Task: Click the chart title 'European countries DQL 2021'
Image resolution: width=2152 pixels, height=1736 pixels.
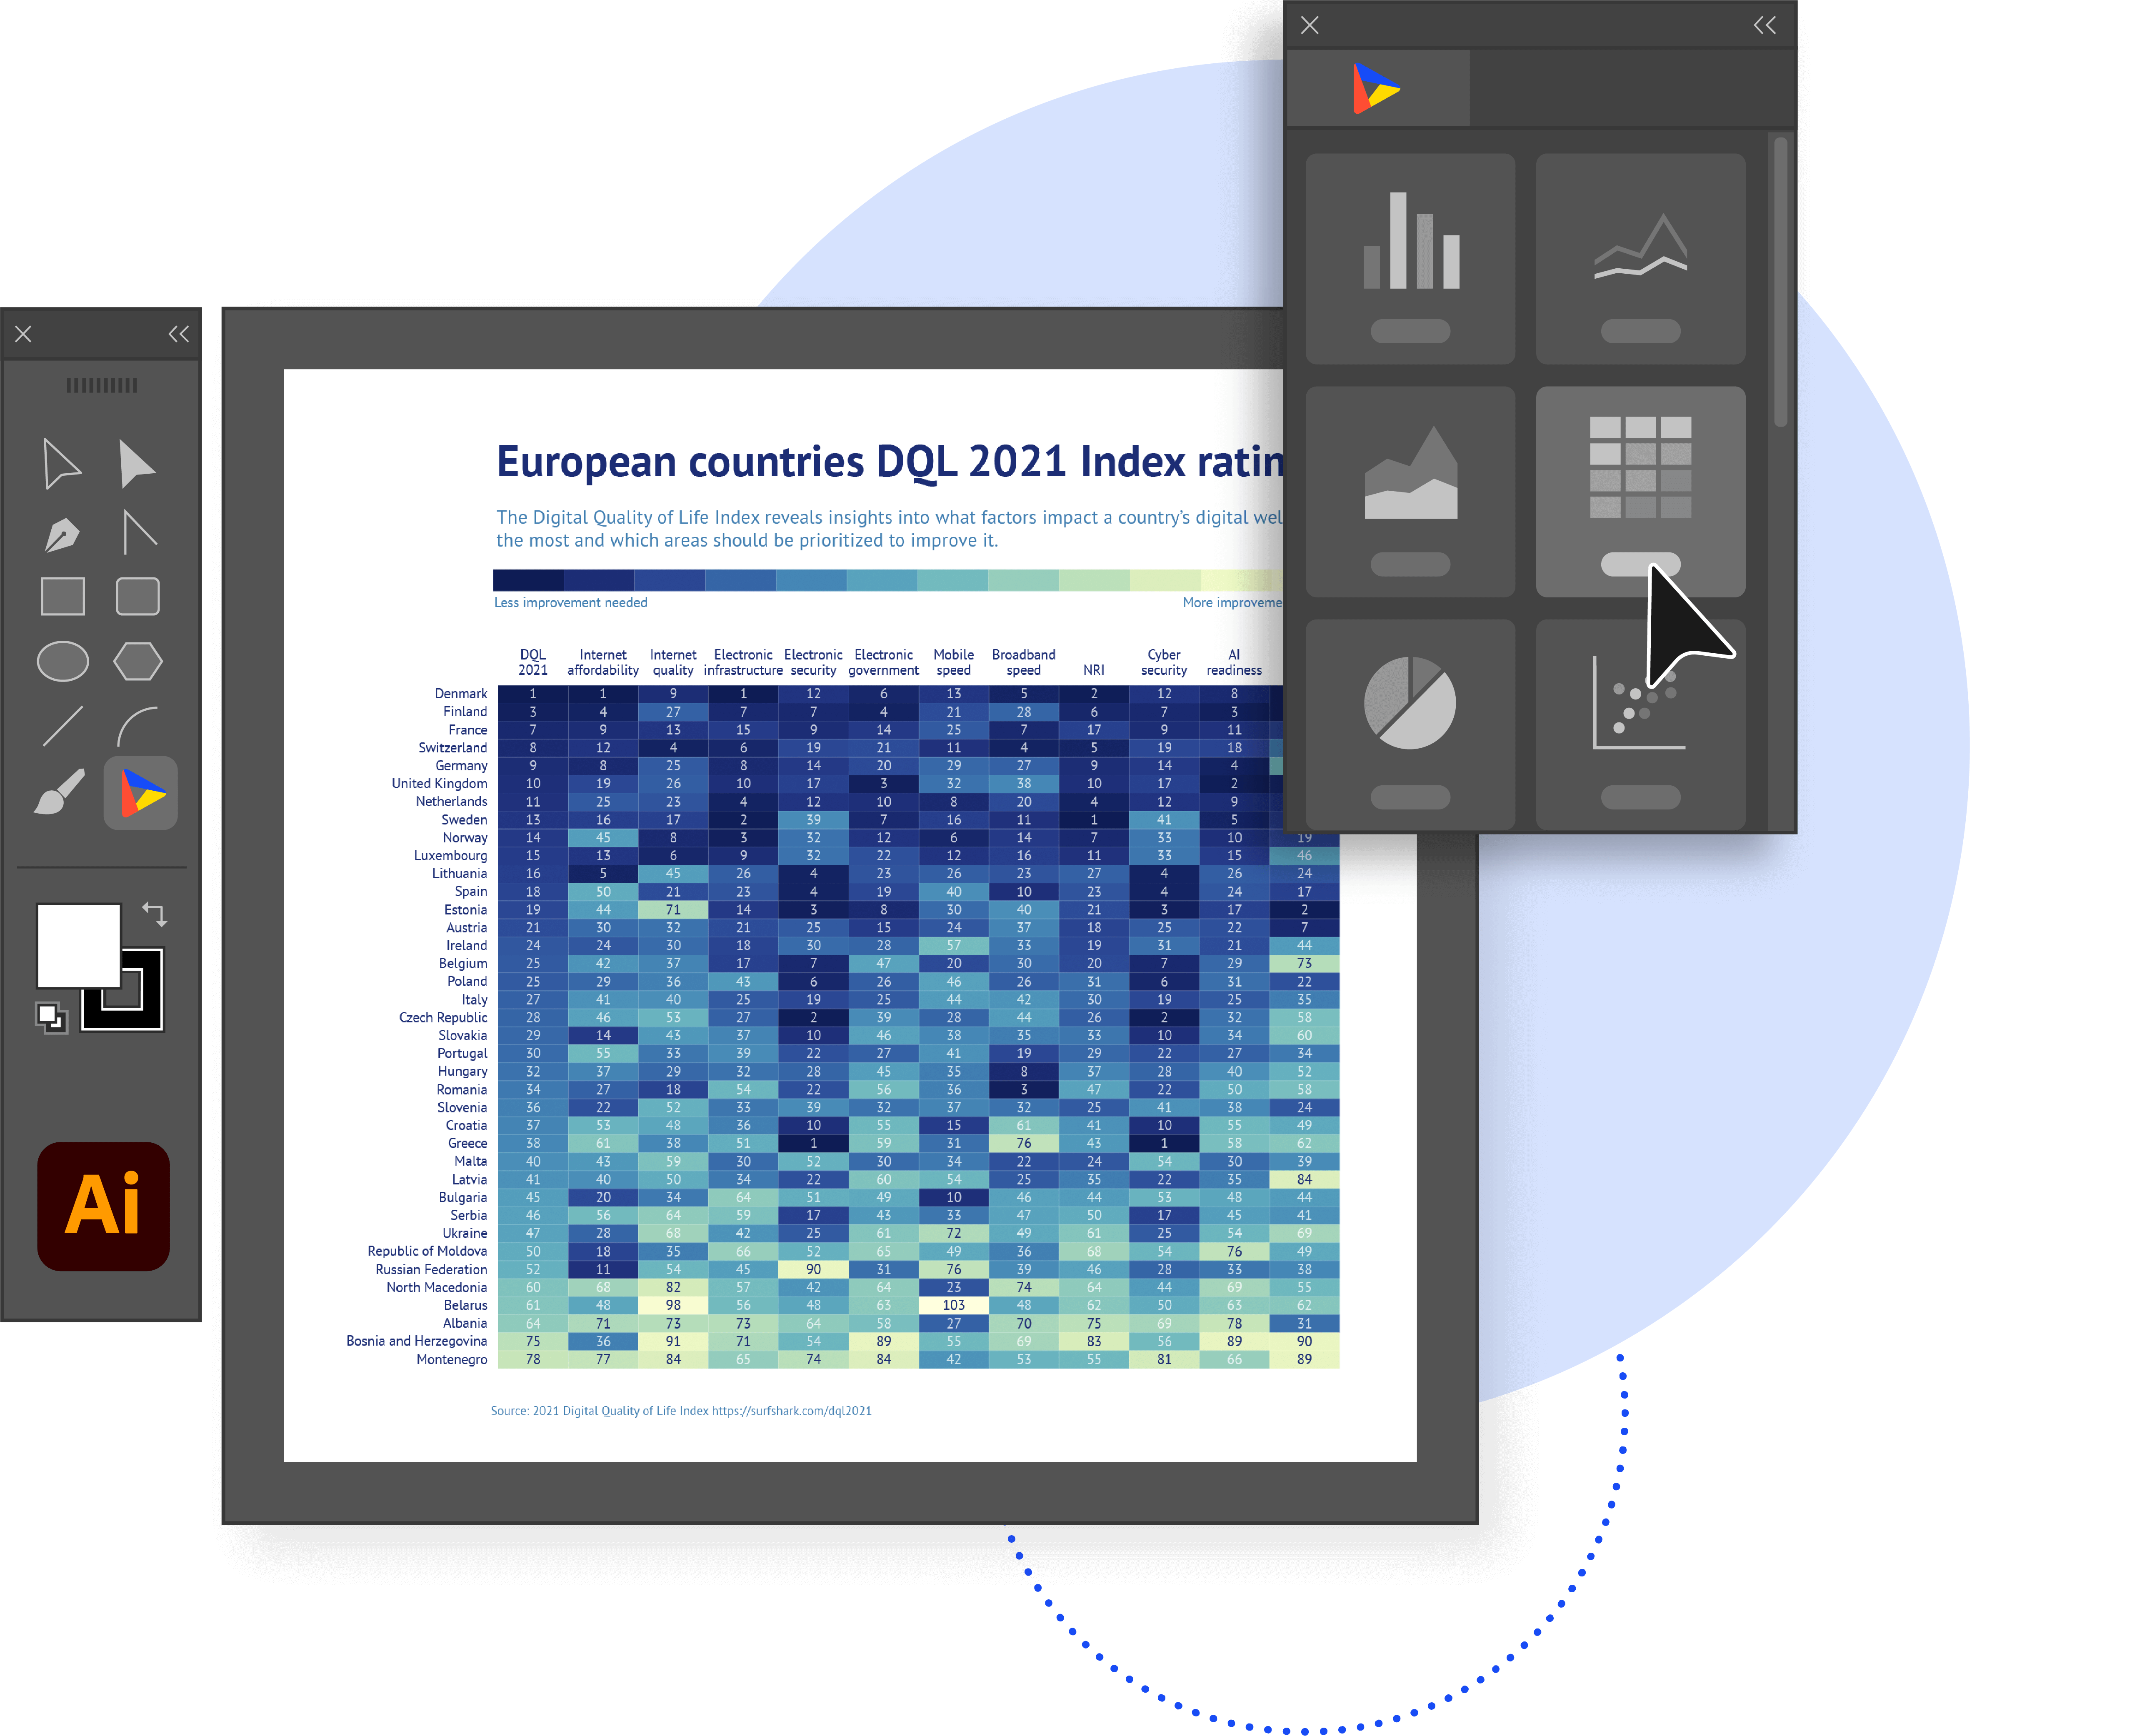Action: 889,462
